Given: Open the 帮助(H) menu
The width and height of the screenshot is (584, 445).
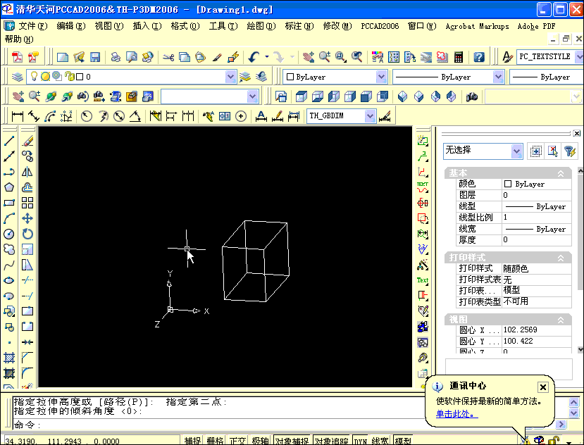Looking at the screenshot, I should 18,39.
